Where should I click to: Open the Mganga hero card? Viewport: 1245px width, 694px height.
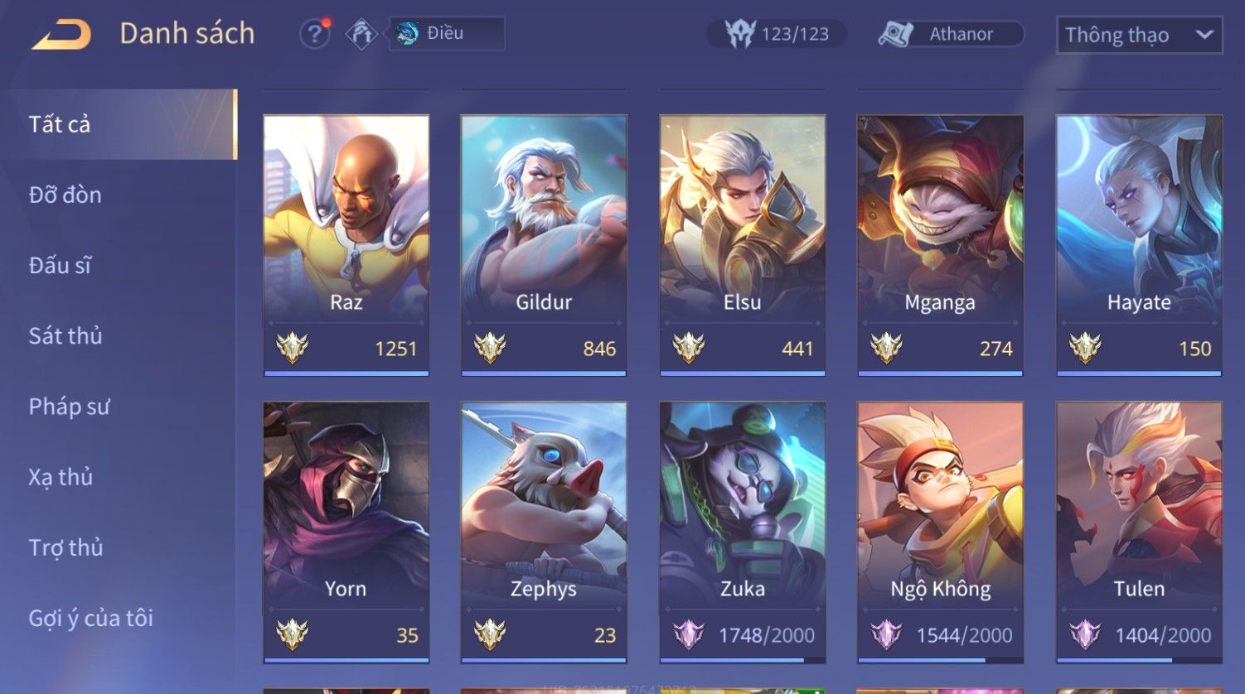coord(940,246)
